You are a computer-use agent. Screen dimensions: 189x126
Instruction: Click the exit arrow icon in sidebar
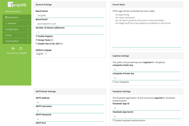(13, 48)
